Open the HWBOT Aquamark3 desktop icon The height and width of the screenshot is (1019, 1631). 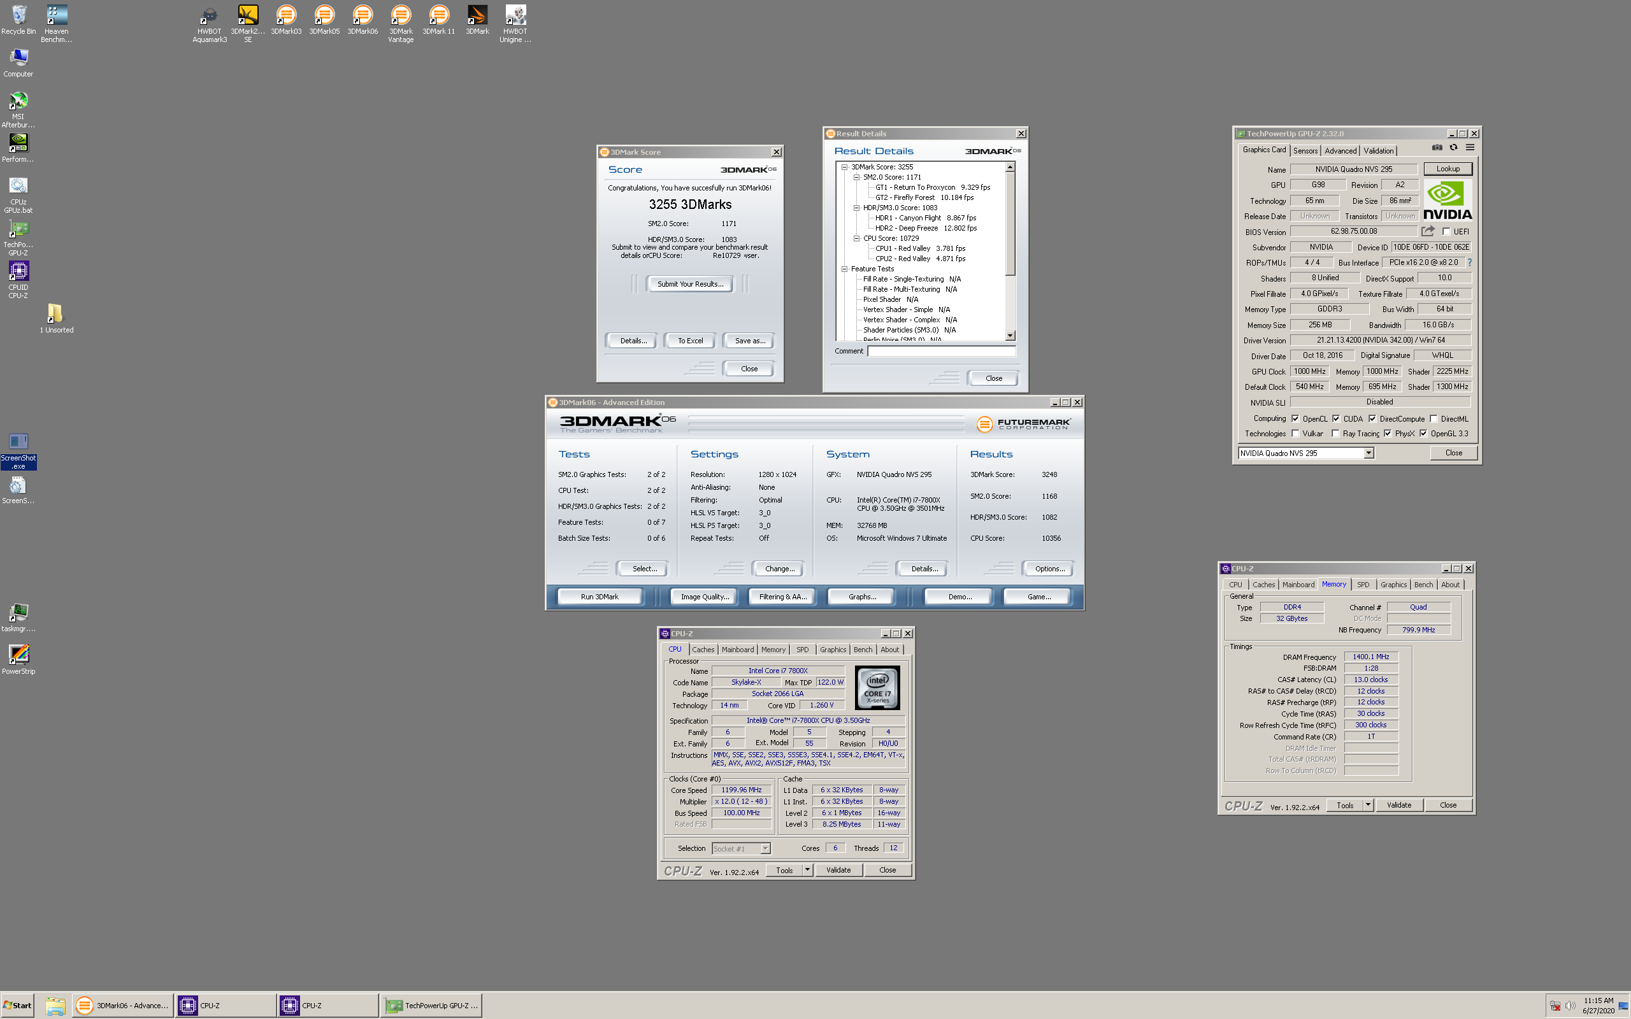tap(210, 24)
